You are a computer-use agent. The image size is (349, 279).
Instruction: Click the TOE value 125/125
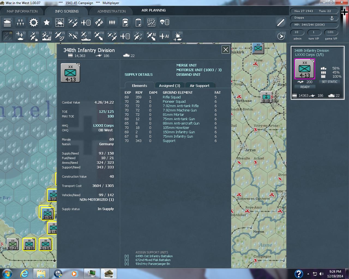[106, 112]
